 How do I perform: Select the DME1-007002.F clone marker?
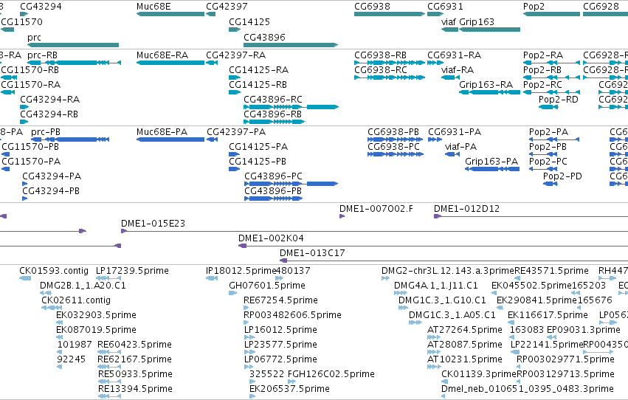point(342,216)
